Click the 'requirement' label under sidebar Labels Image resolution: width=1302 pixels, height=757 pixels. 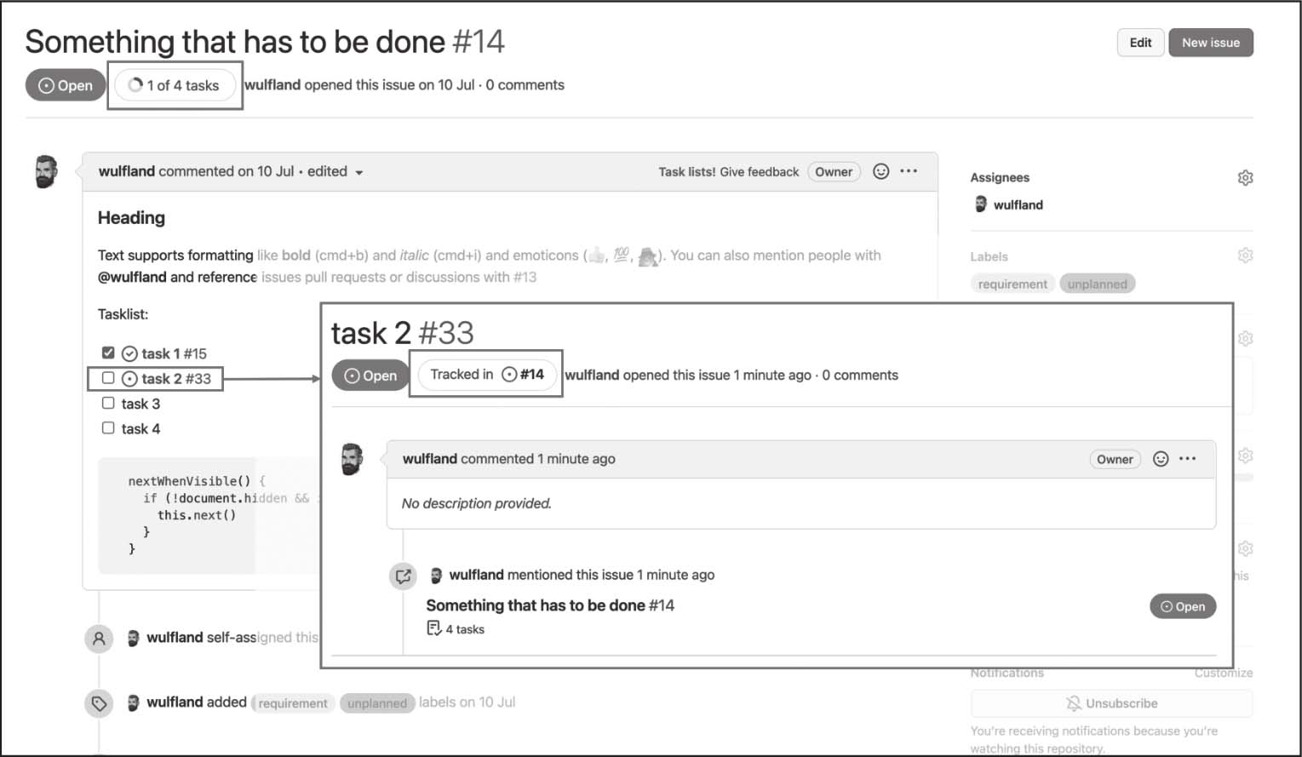pos(1012,284)
